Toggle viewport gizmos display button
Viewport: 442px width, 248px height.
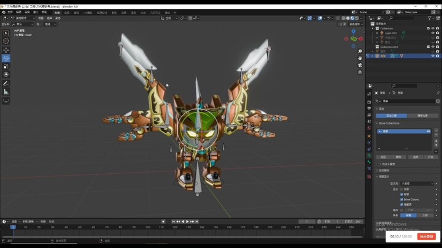pyautogui.click(x=310, y=18)
